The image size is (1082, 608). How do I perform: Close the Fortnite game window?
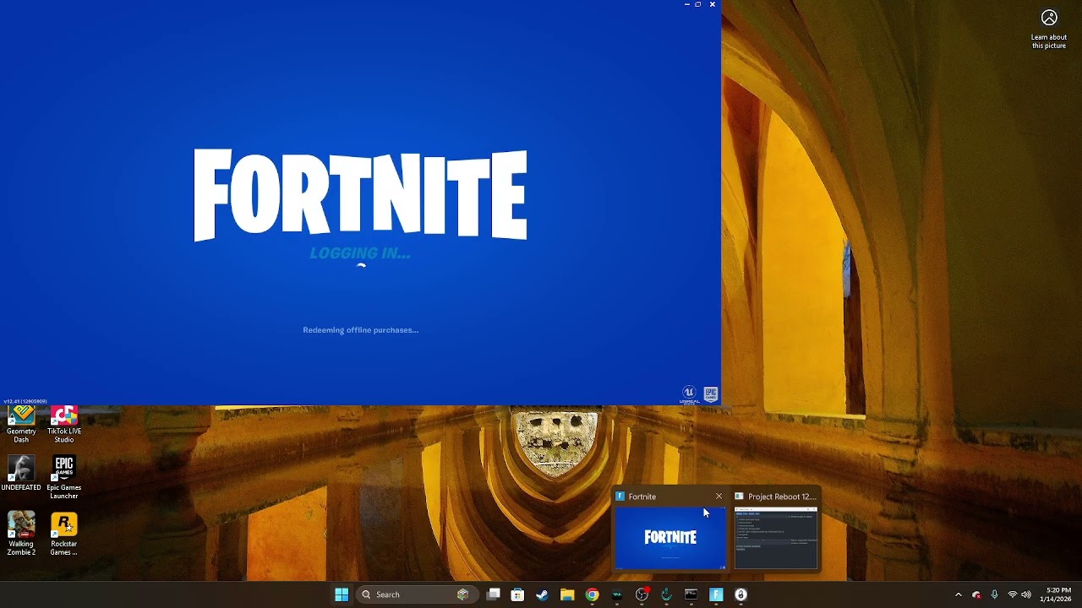[x=712, y=4]
